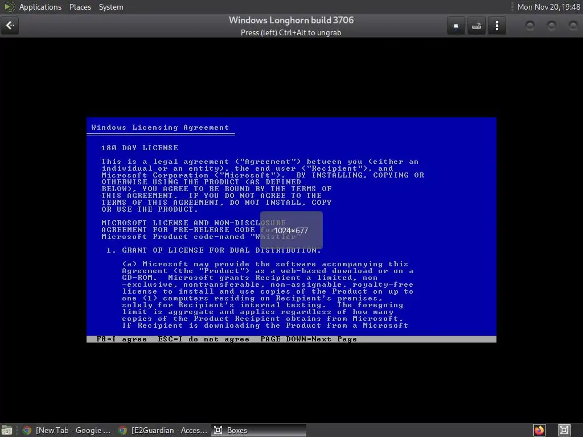
Task: Click the Windows Longhorn build 3706 title
Action: (291, 20)
